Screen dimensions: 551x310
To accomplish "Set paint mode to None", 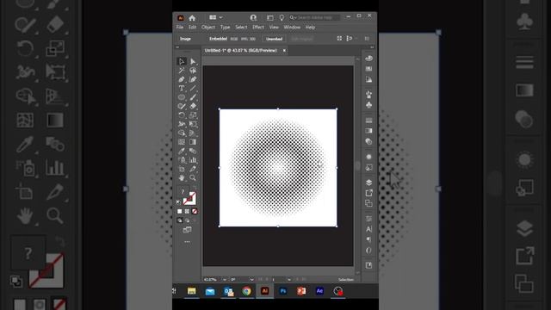I will (x=195, y=212).
